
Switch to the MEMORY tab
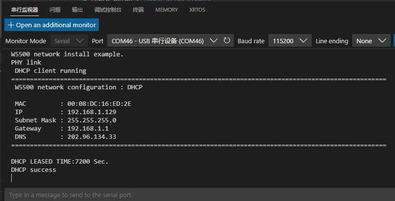pyautogui.click(x=167, y=10)
